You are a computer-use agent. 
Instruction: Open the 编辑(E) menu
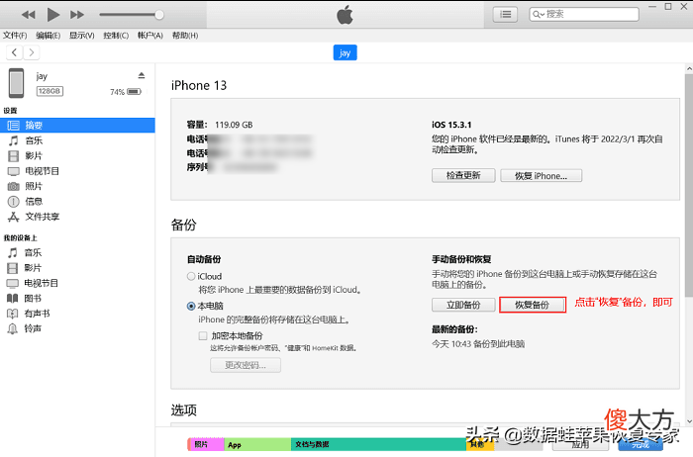click(49, 36)
